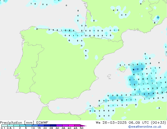Click the legend value '50'
The height and width of the screenshot is (129, 167).
81,128
